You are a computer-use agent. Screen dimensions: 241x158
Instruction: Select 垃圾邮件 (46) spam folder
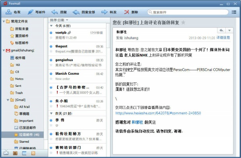[22, 135]
